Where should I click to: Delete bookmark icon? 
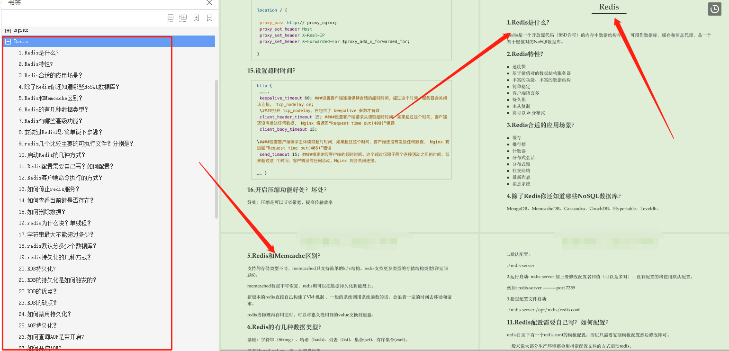pos(209,18)
